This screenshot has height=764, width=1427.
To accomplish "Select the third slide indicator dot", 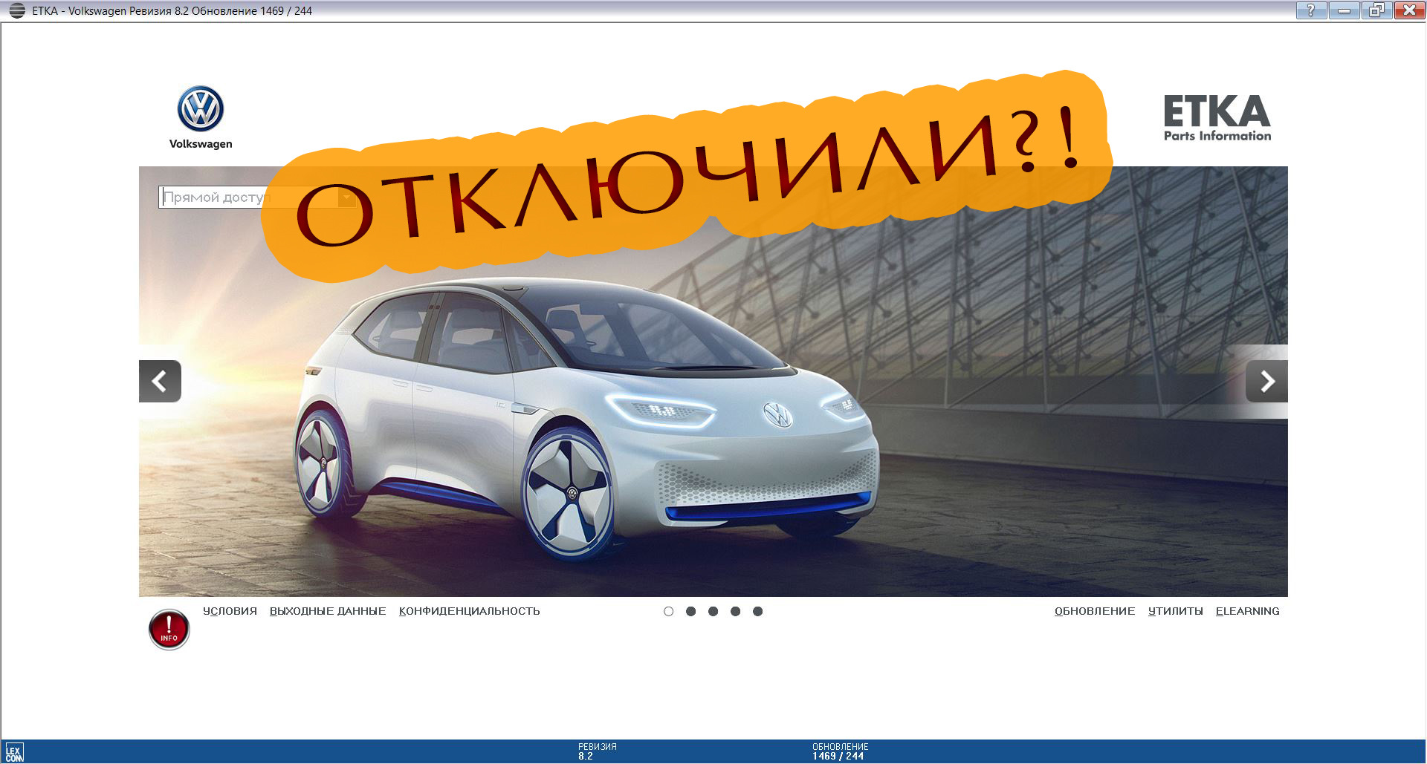I will (x=713, y=611).
